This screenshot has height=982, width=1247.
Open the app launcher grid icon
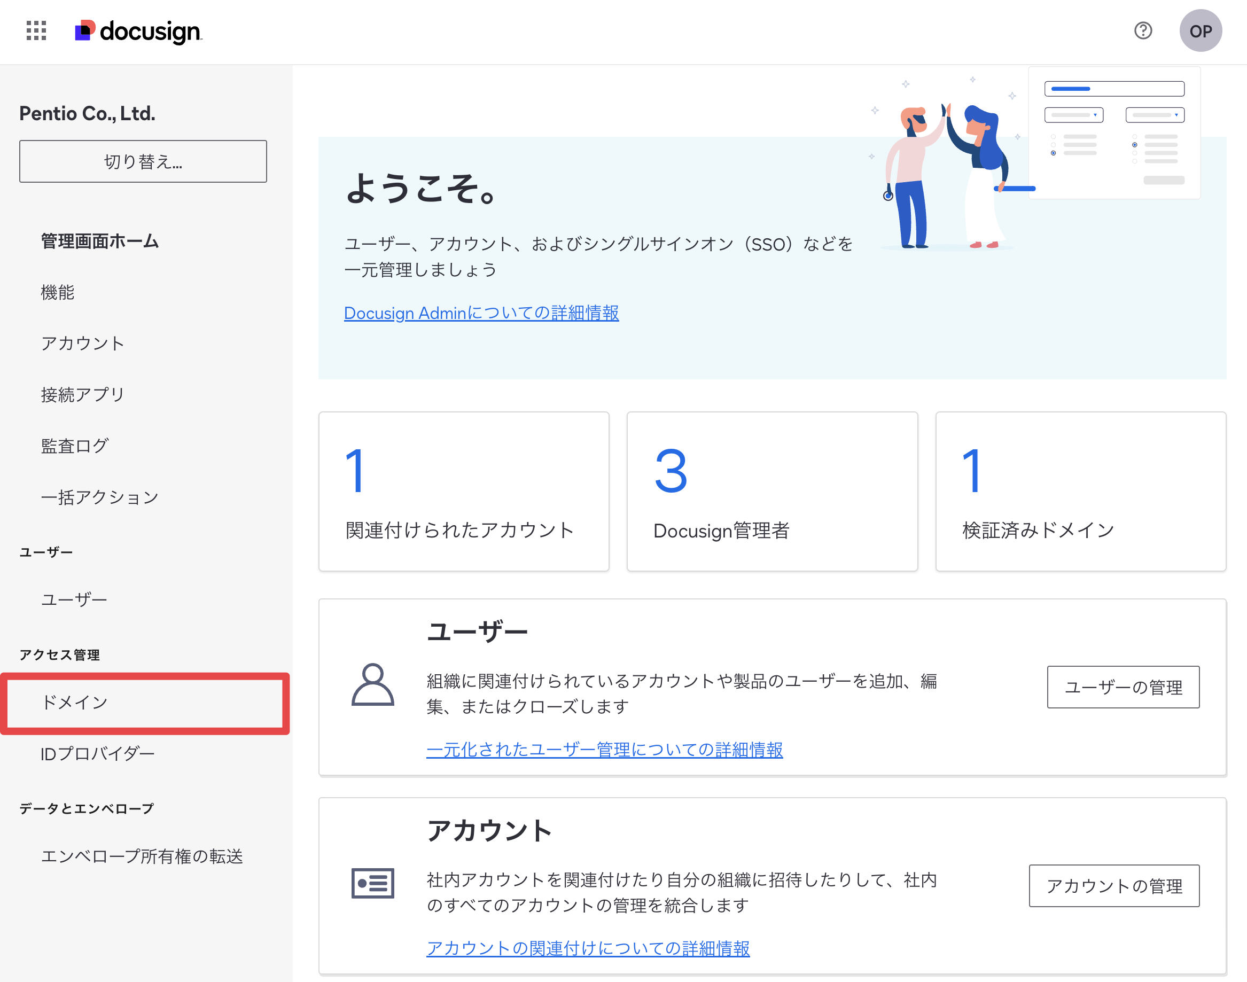pyautogui.click(x=36, y=31)
